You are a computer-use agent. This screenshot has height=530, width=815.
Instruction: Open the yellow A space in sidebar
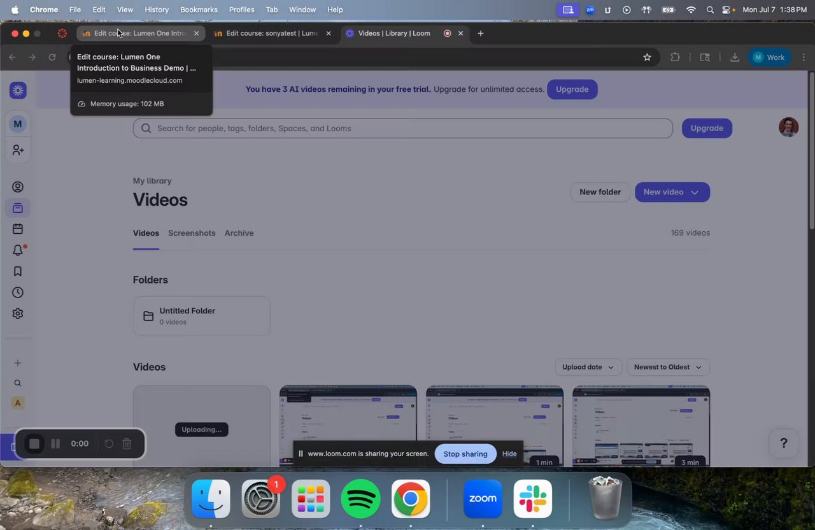[18, 403]
